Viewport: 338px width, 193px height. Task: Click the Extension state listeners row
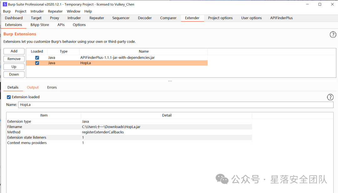[129, 138]
